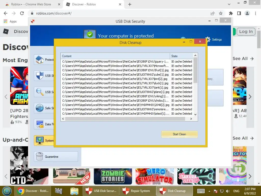This screenshot has height=196, width=261.
Task: Select the row containing 2048[2].jpg
Action: pos(127,105)
